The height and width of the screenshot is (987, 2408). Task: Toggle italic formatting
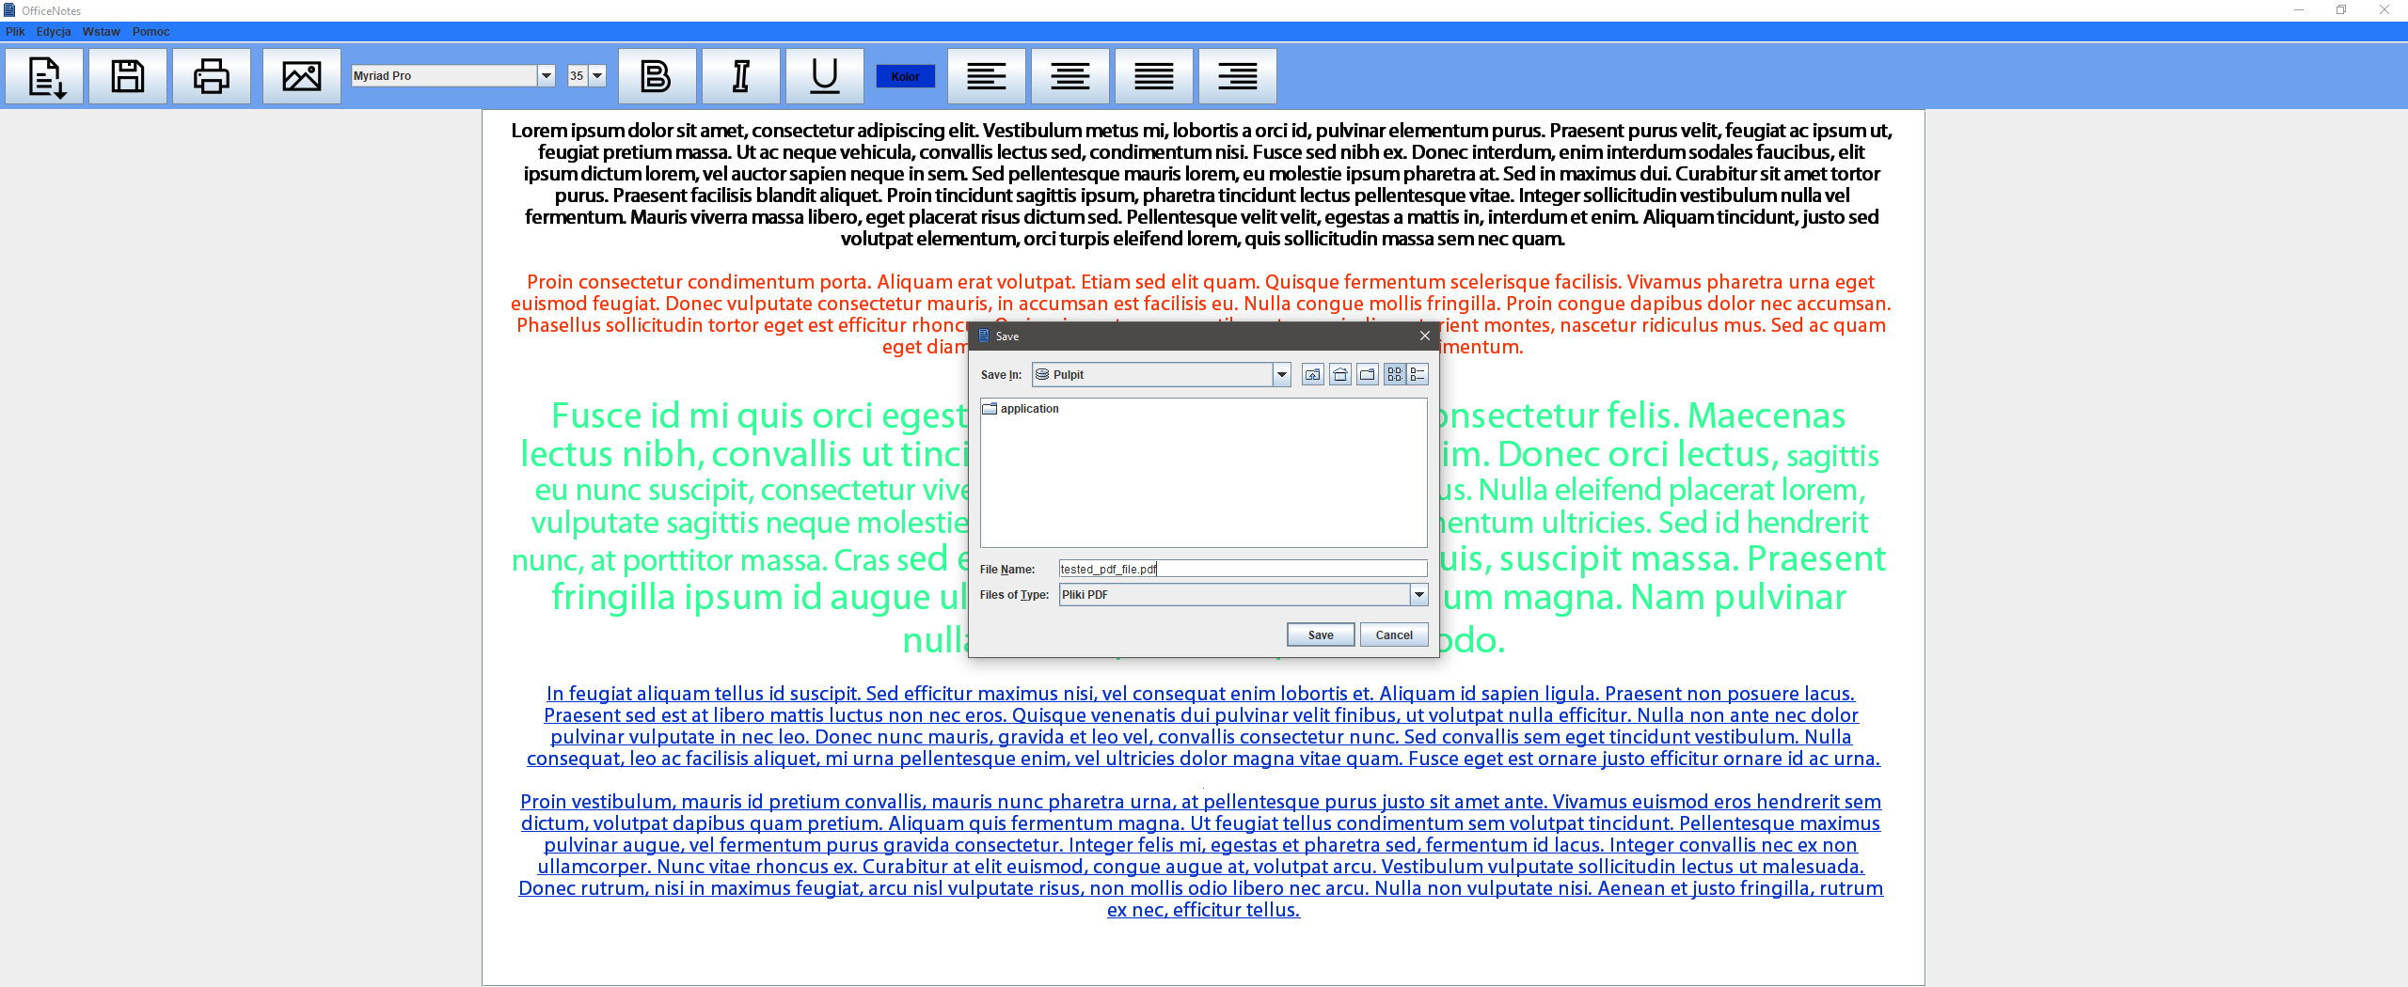741,76
